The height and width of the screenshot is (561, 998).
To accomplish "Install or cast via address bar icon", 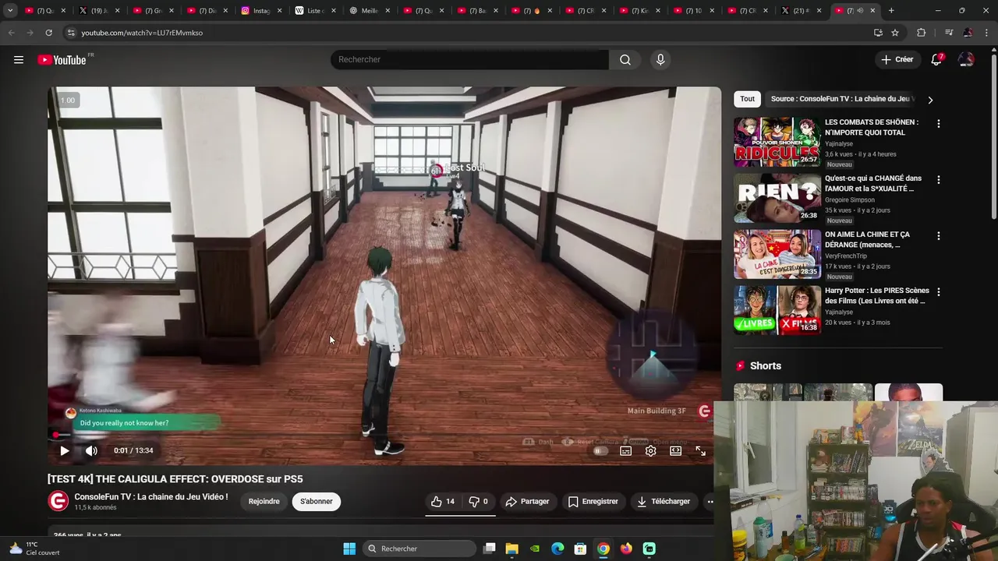I will [x=878, y=33].
